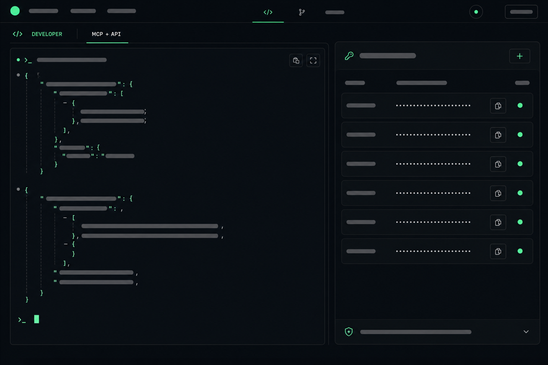Collapse the nested object in first JSON block

[65, 103]
